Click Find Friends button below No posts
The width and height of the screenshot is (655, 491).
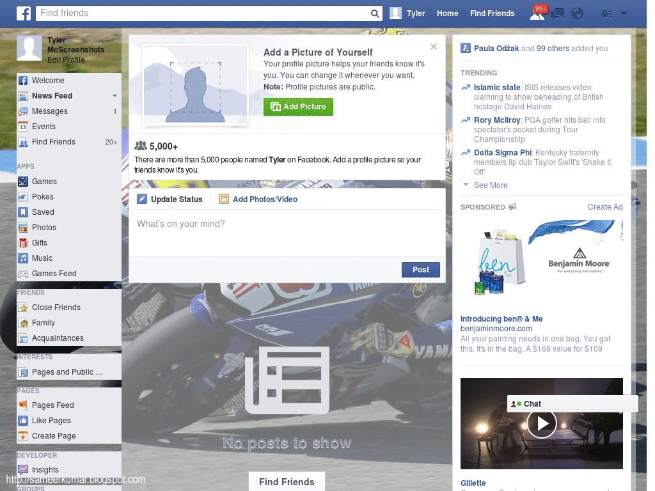[x=287, y=482]
